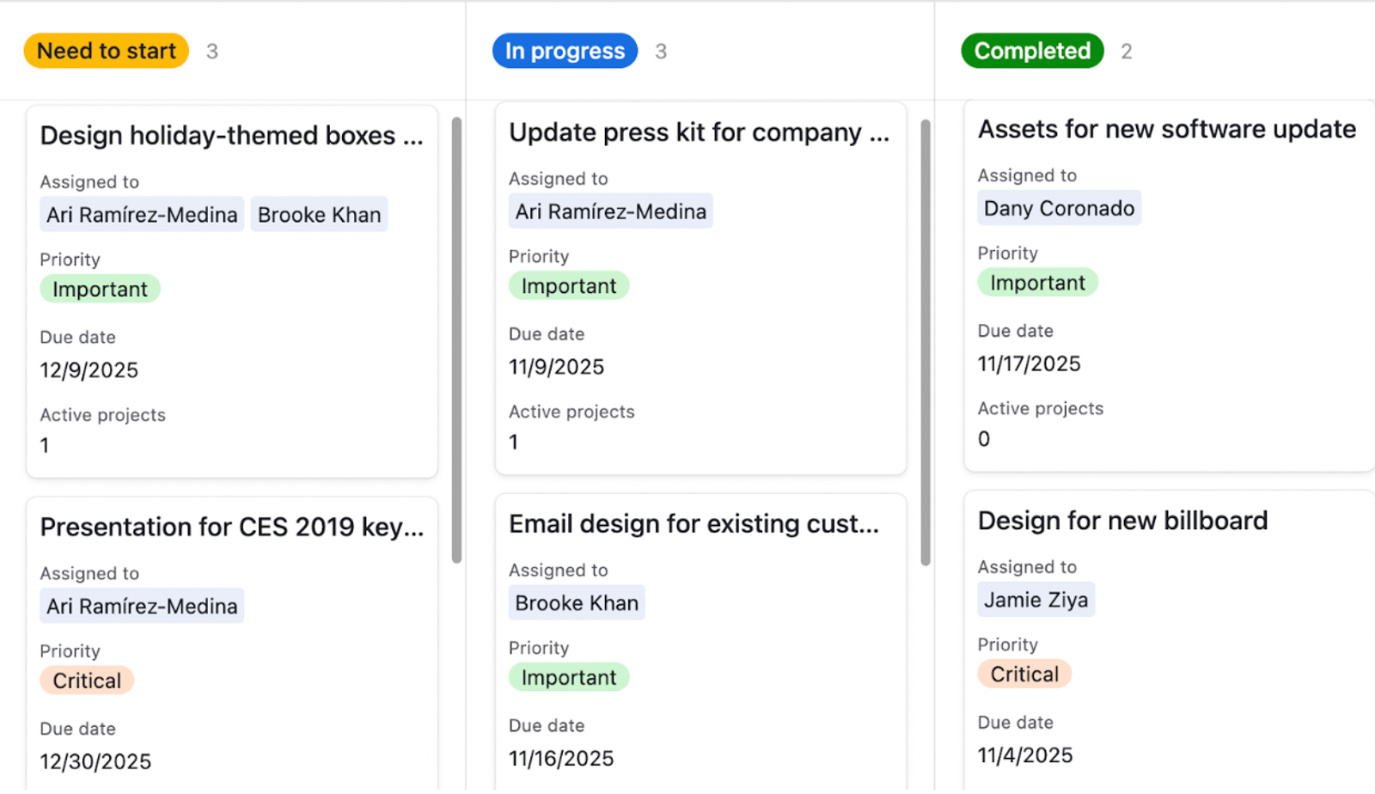This screenshot has width=1375, height=794.
Task: Click Important priority in holiday boxes card
Action: pos(101,290)
